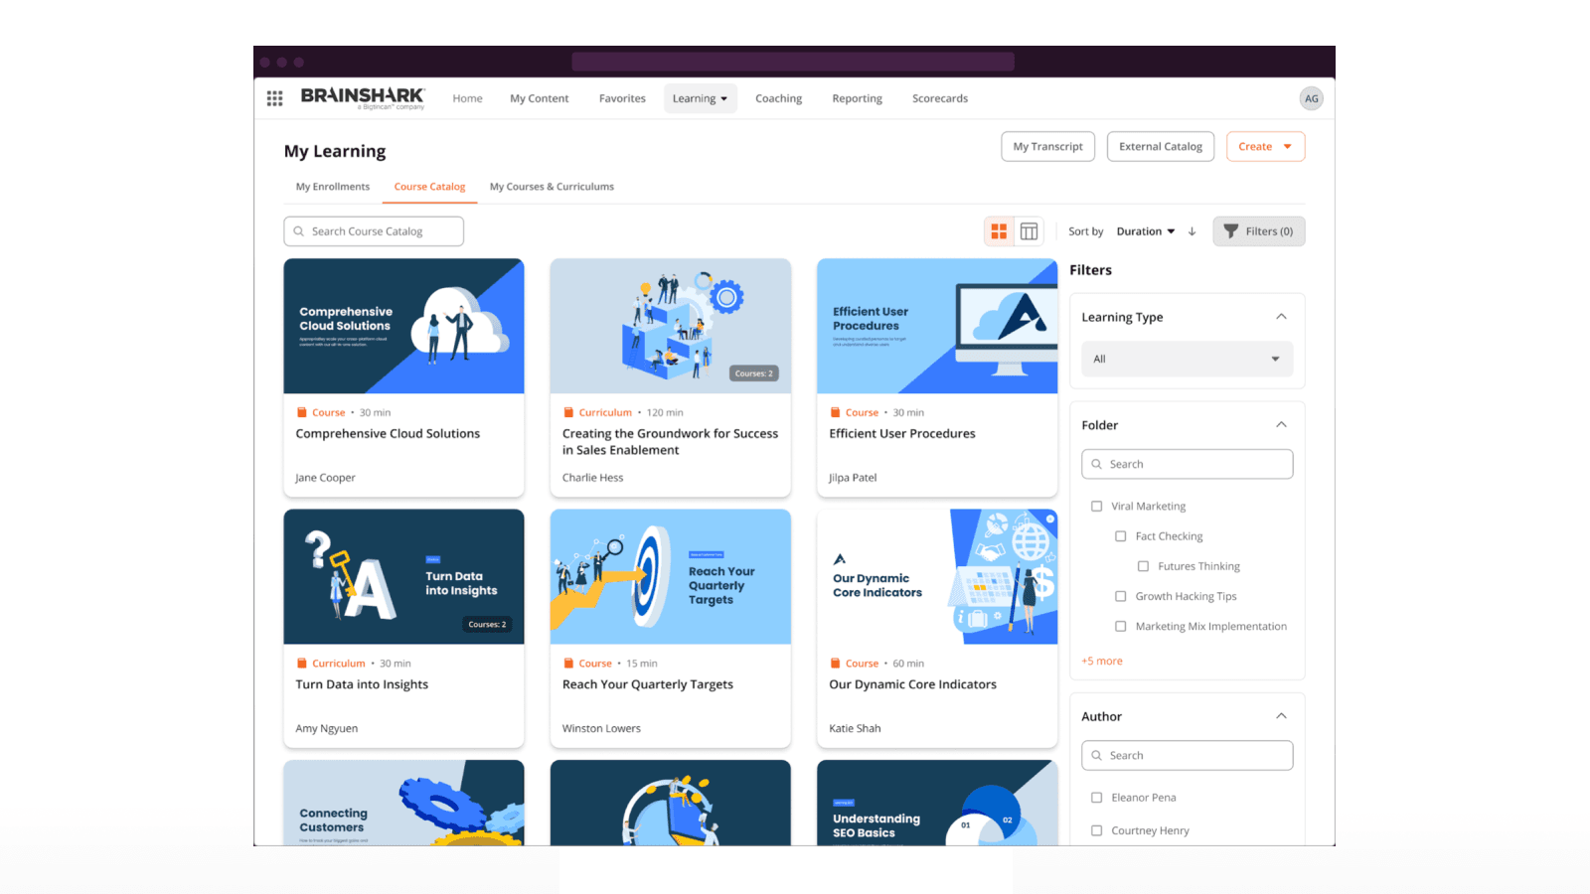Go to the Reporting menu item

click(857, 97)
